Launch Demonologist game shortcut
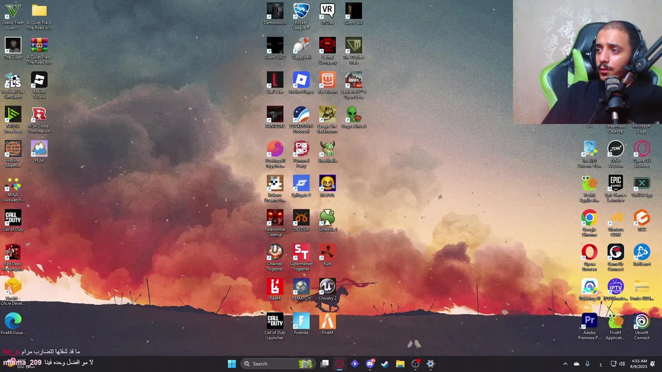662x372 pixels. coord(275,13)
